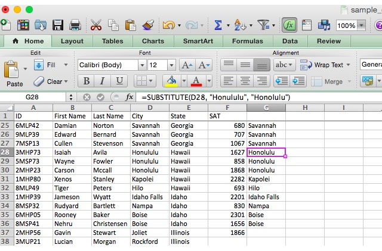Image resolution: width=382 pixels, height=251 pixels.
Task: Click the Print icon
Action: point(75,25)
